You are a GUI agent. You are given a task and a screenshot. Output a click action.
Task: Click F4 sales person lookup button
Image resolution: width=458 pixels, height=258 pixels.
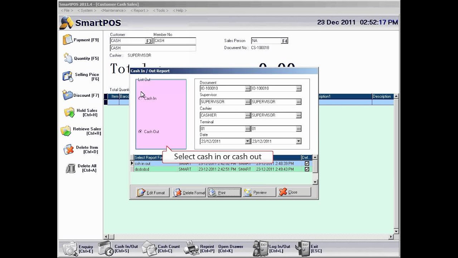(x=284, y=41)
